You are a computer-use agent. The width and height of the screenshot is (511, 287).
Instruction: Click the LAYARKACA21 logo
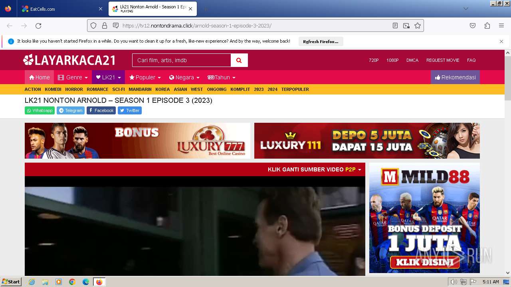tap(69, 60)
